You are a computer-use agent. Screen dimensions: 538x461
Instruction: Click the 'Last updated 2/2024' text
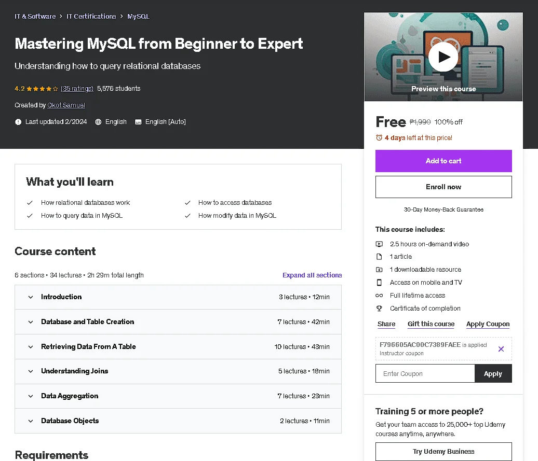56,122
